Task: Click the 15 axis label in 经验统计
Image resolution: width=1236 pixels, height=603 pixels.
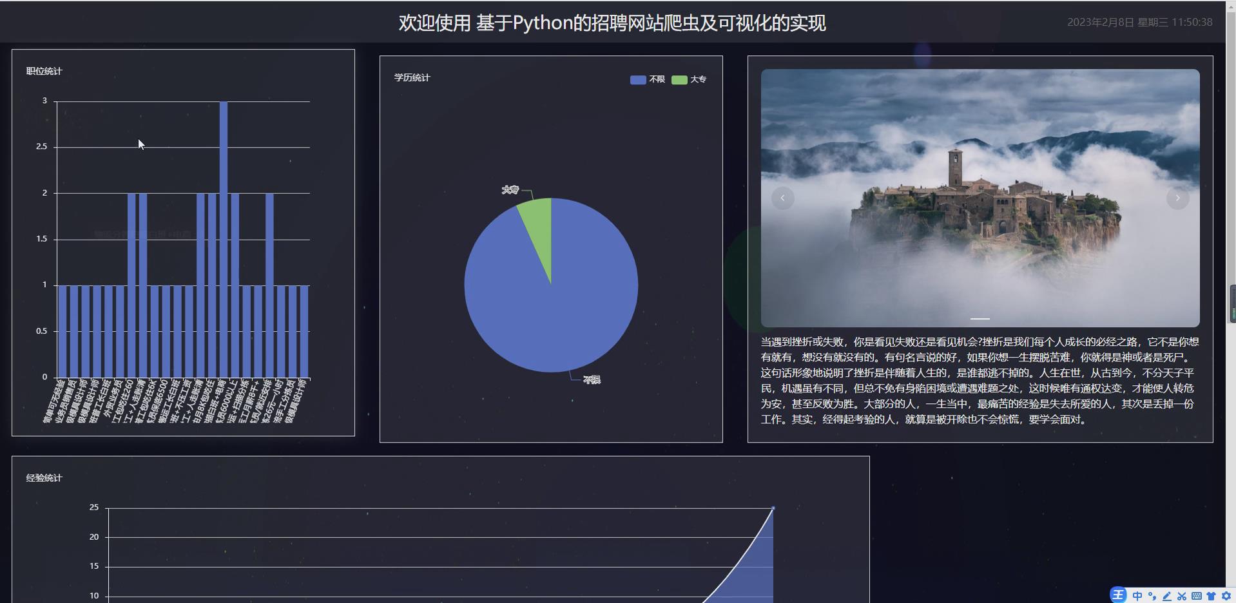Action: (x=94, y=566)
